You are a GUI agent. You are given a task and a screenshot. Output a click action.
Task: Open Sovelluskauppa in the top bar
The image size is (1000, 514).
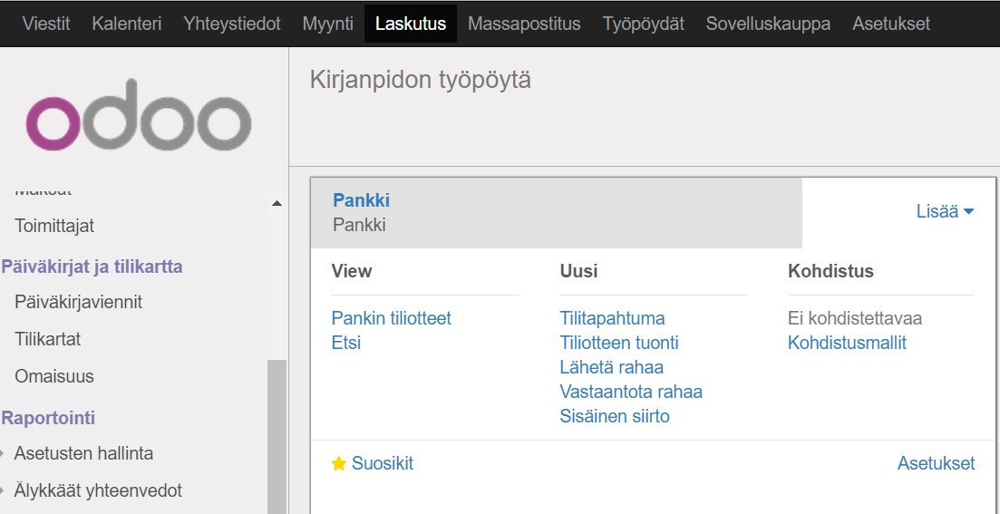(x=768, y=24)
